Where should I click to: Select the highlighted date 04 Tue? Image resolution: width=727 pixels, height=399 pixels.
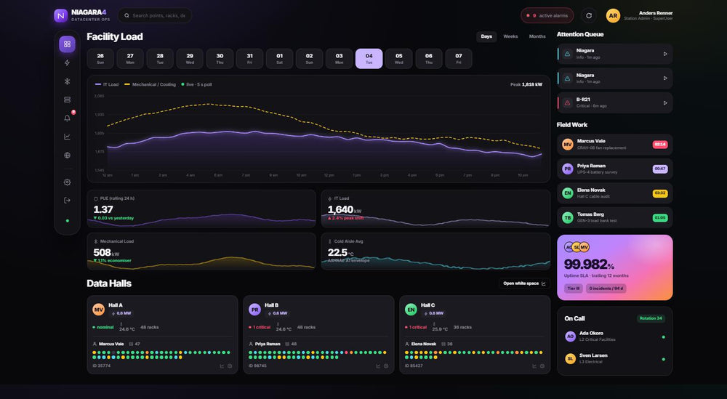tap(369, 58)
